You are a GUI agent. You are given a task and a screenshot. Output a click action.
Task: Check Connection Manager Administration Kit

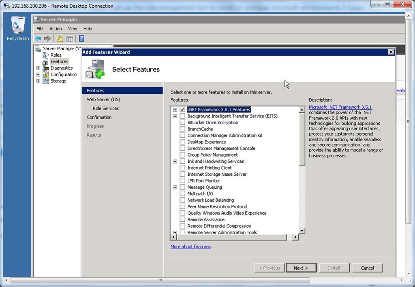click(182, 135)
